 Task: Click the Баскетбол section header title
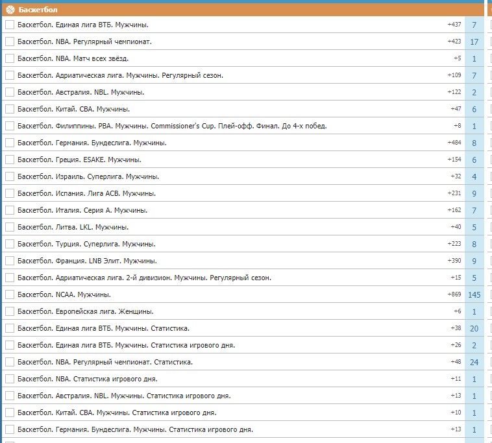coord(38,10)
